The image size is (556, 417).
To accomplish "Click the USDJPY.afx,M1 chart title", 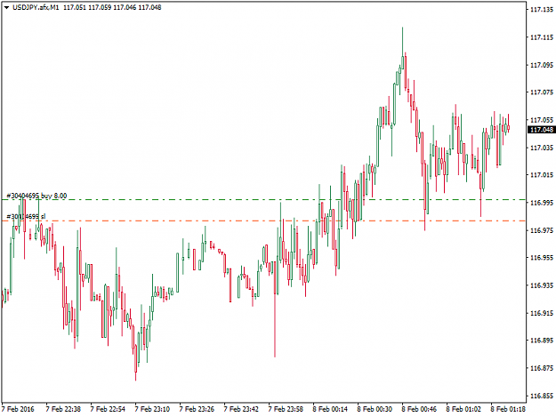I will tap(36, 7).
